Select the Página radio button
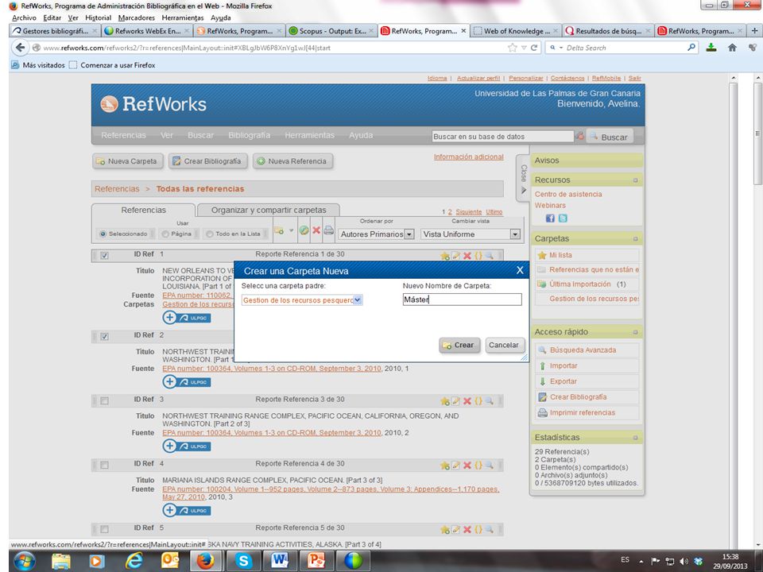Image resolution: width=763 pixels, height=572 pixels. (x=165, y=234)
